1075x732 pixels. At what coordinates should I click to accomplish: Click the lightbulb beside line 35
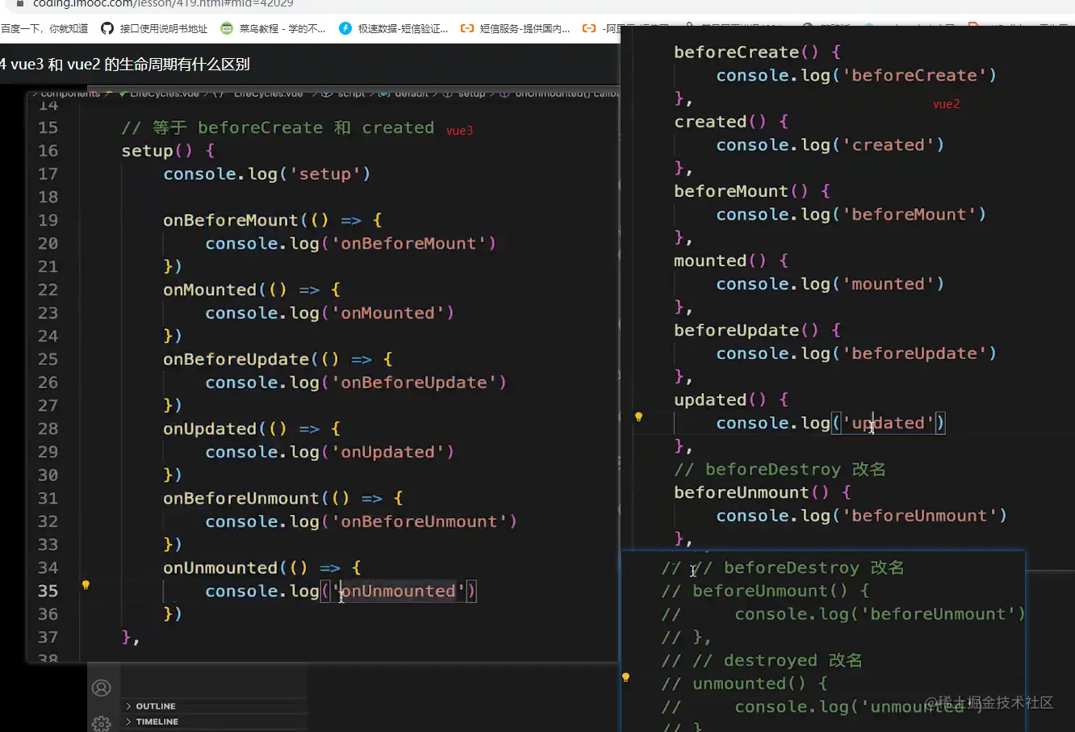click(86, 585)
